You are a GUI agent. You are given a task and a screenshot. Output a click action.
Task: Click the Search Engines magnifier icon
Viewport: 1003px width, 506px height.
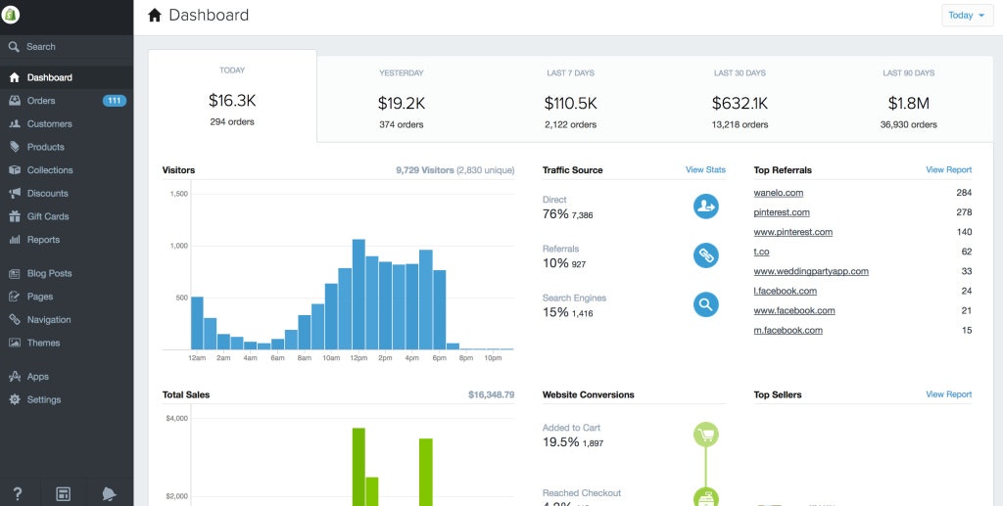pyautogui.click(x=705, y=304)
